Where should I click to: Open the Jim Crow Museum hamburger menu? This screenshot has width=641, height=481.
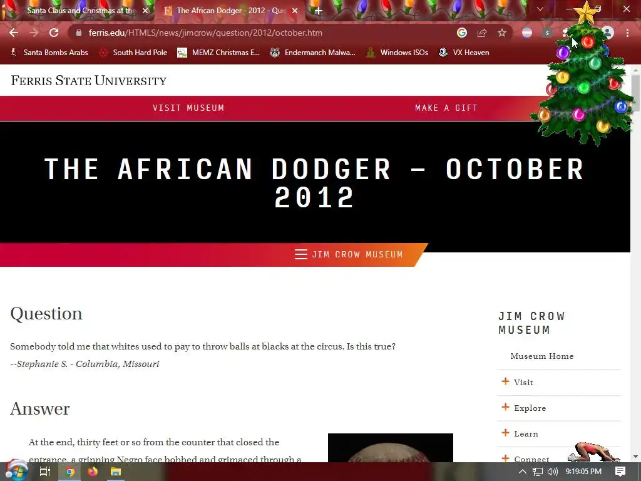click(349, 254)
